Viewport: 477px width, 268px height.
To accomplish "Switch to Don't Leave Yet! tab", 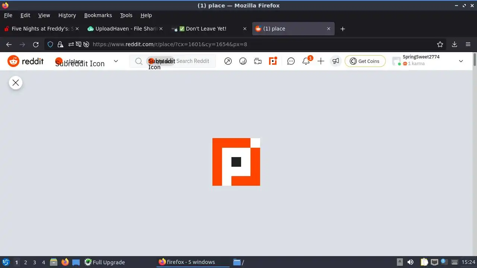I will tap(209, 29).
